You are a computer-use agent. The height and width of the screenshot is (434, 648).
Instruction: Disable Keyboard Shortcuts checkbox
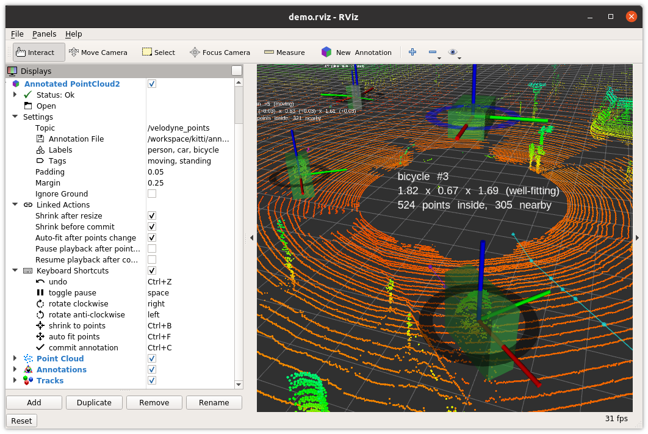pos(152,271)
